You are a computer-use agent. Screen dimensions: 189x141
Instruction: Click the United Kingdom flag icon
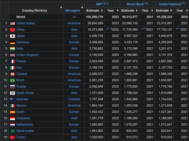coord(13,55)
